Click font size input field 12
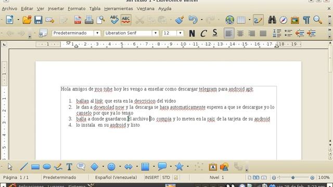Viewport: 333px width, 187px height. pos(170,33)
